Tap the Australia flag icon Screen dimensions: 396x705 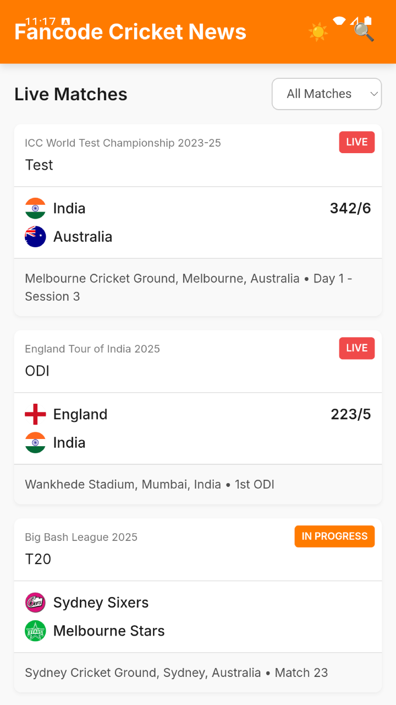[35, 237]
